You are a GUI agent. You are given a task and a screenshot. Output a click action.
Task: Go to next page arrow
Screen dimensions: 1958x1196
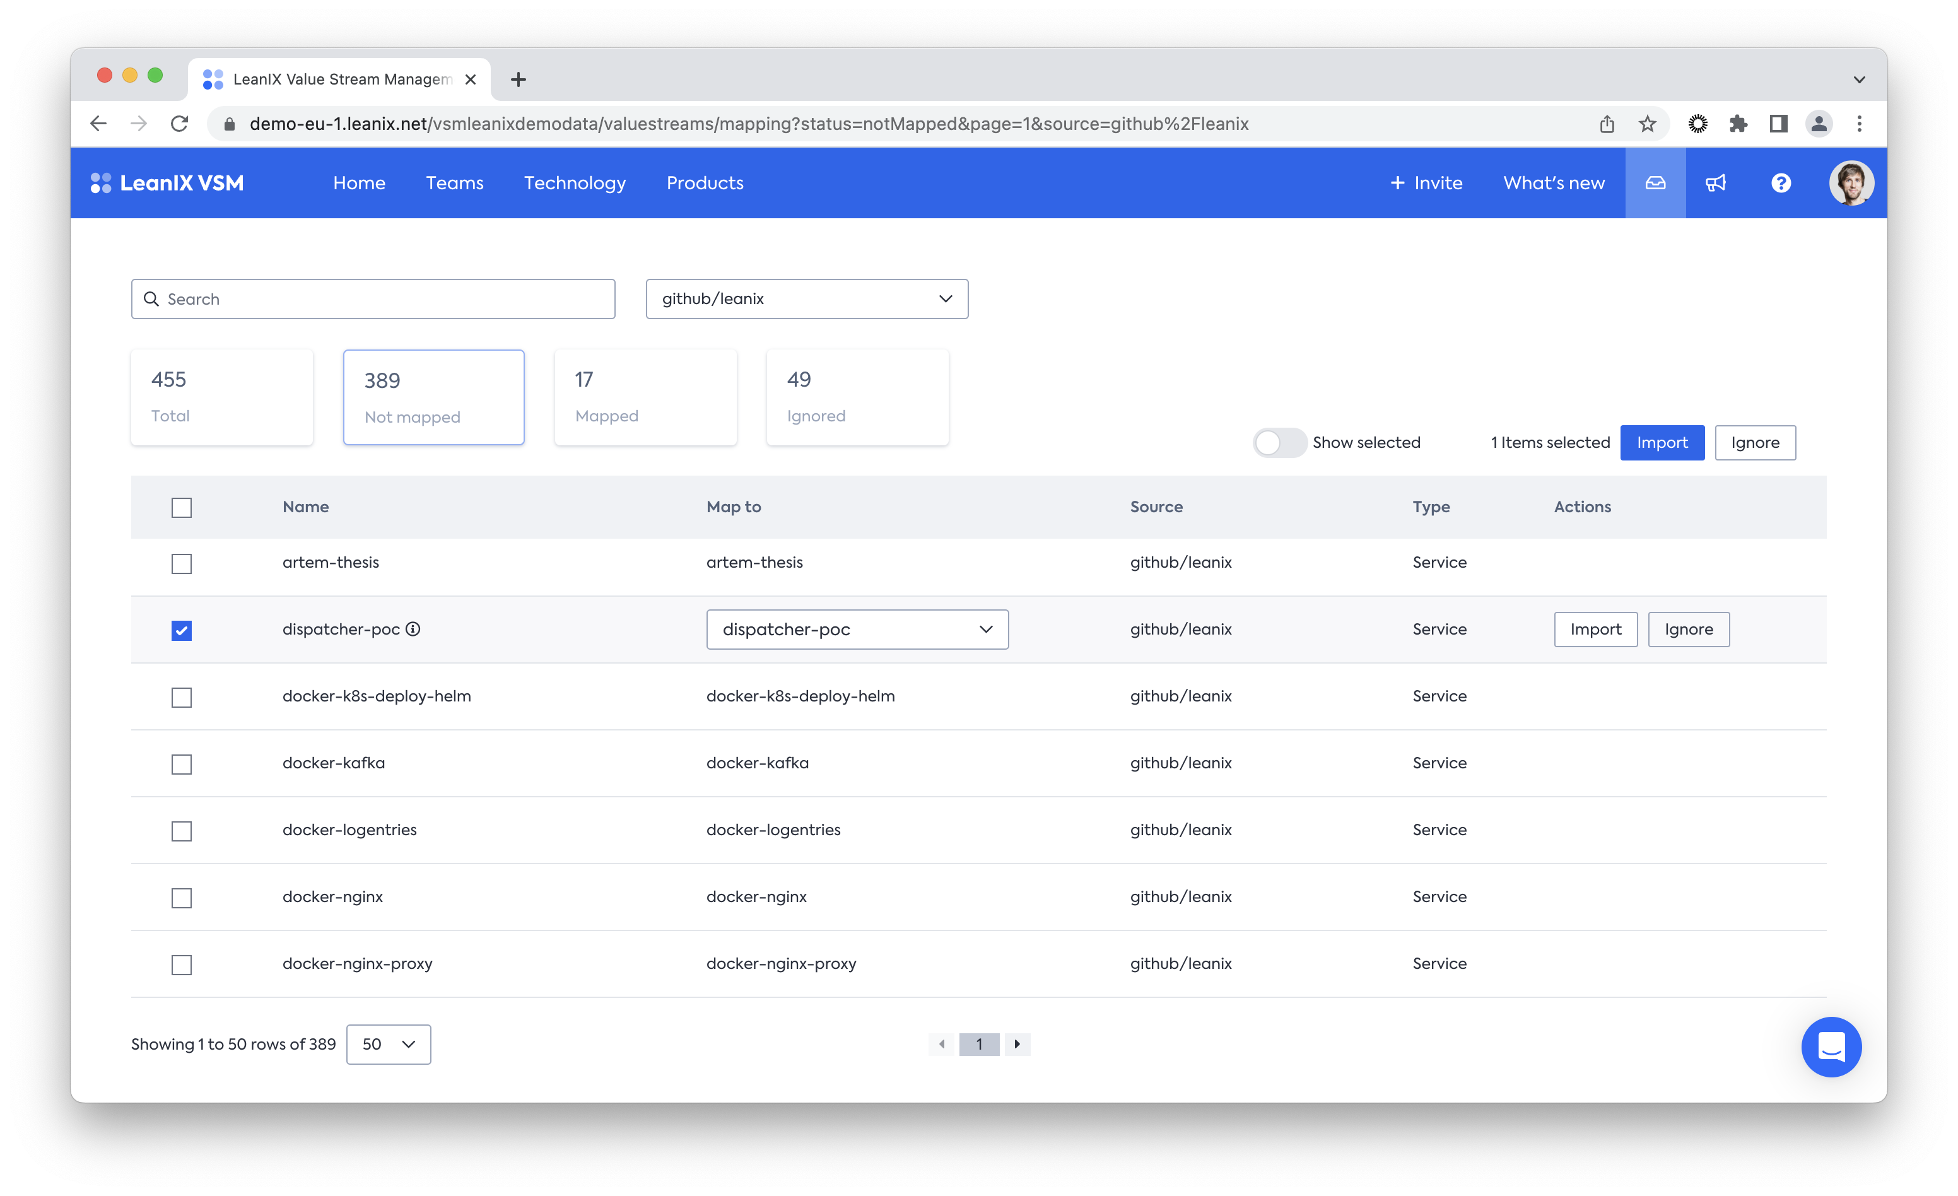(1017, 1043)
